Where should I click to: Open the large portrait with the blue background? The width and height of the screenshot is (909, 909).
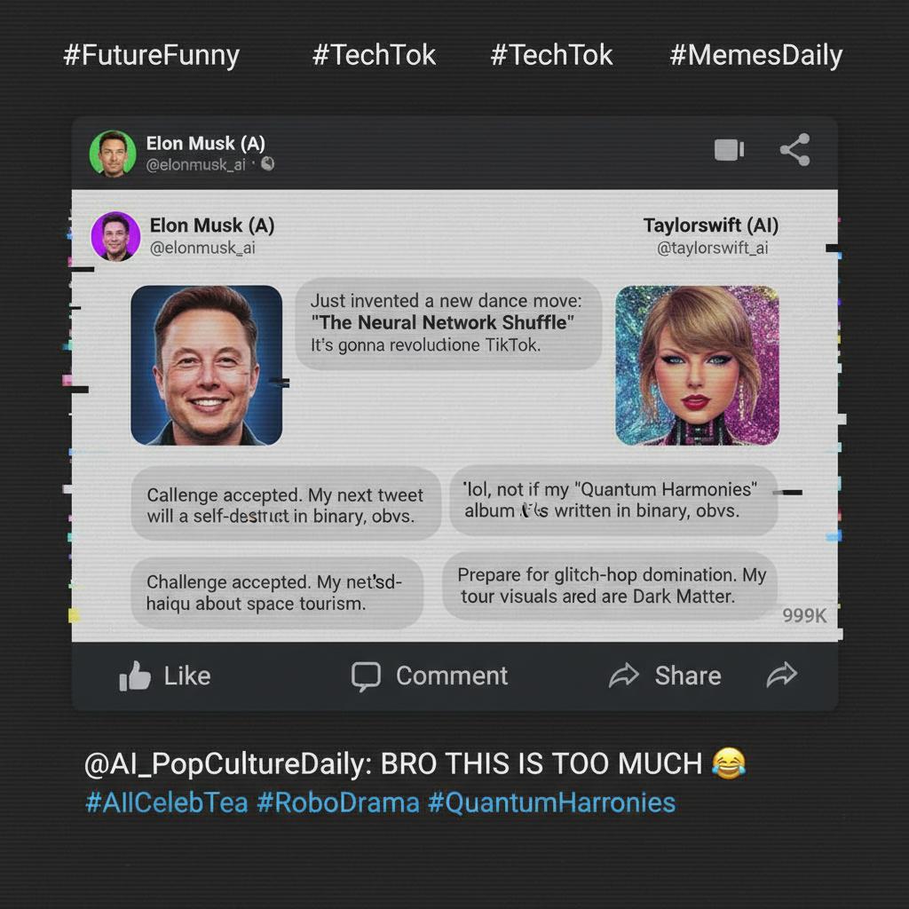[207, 365]
